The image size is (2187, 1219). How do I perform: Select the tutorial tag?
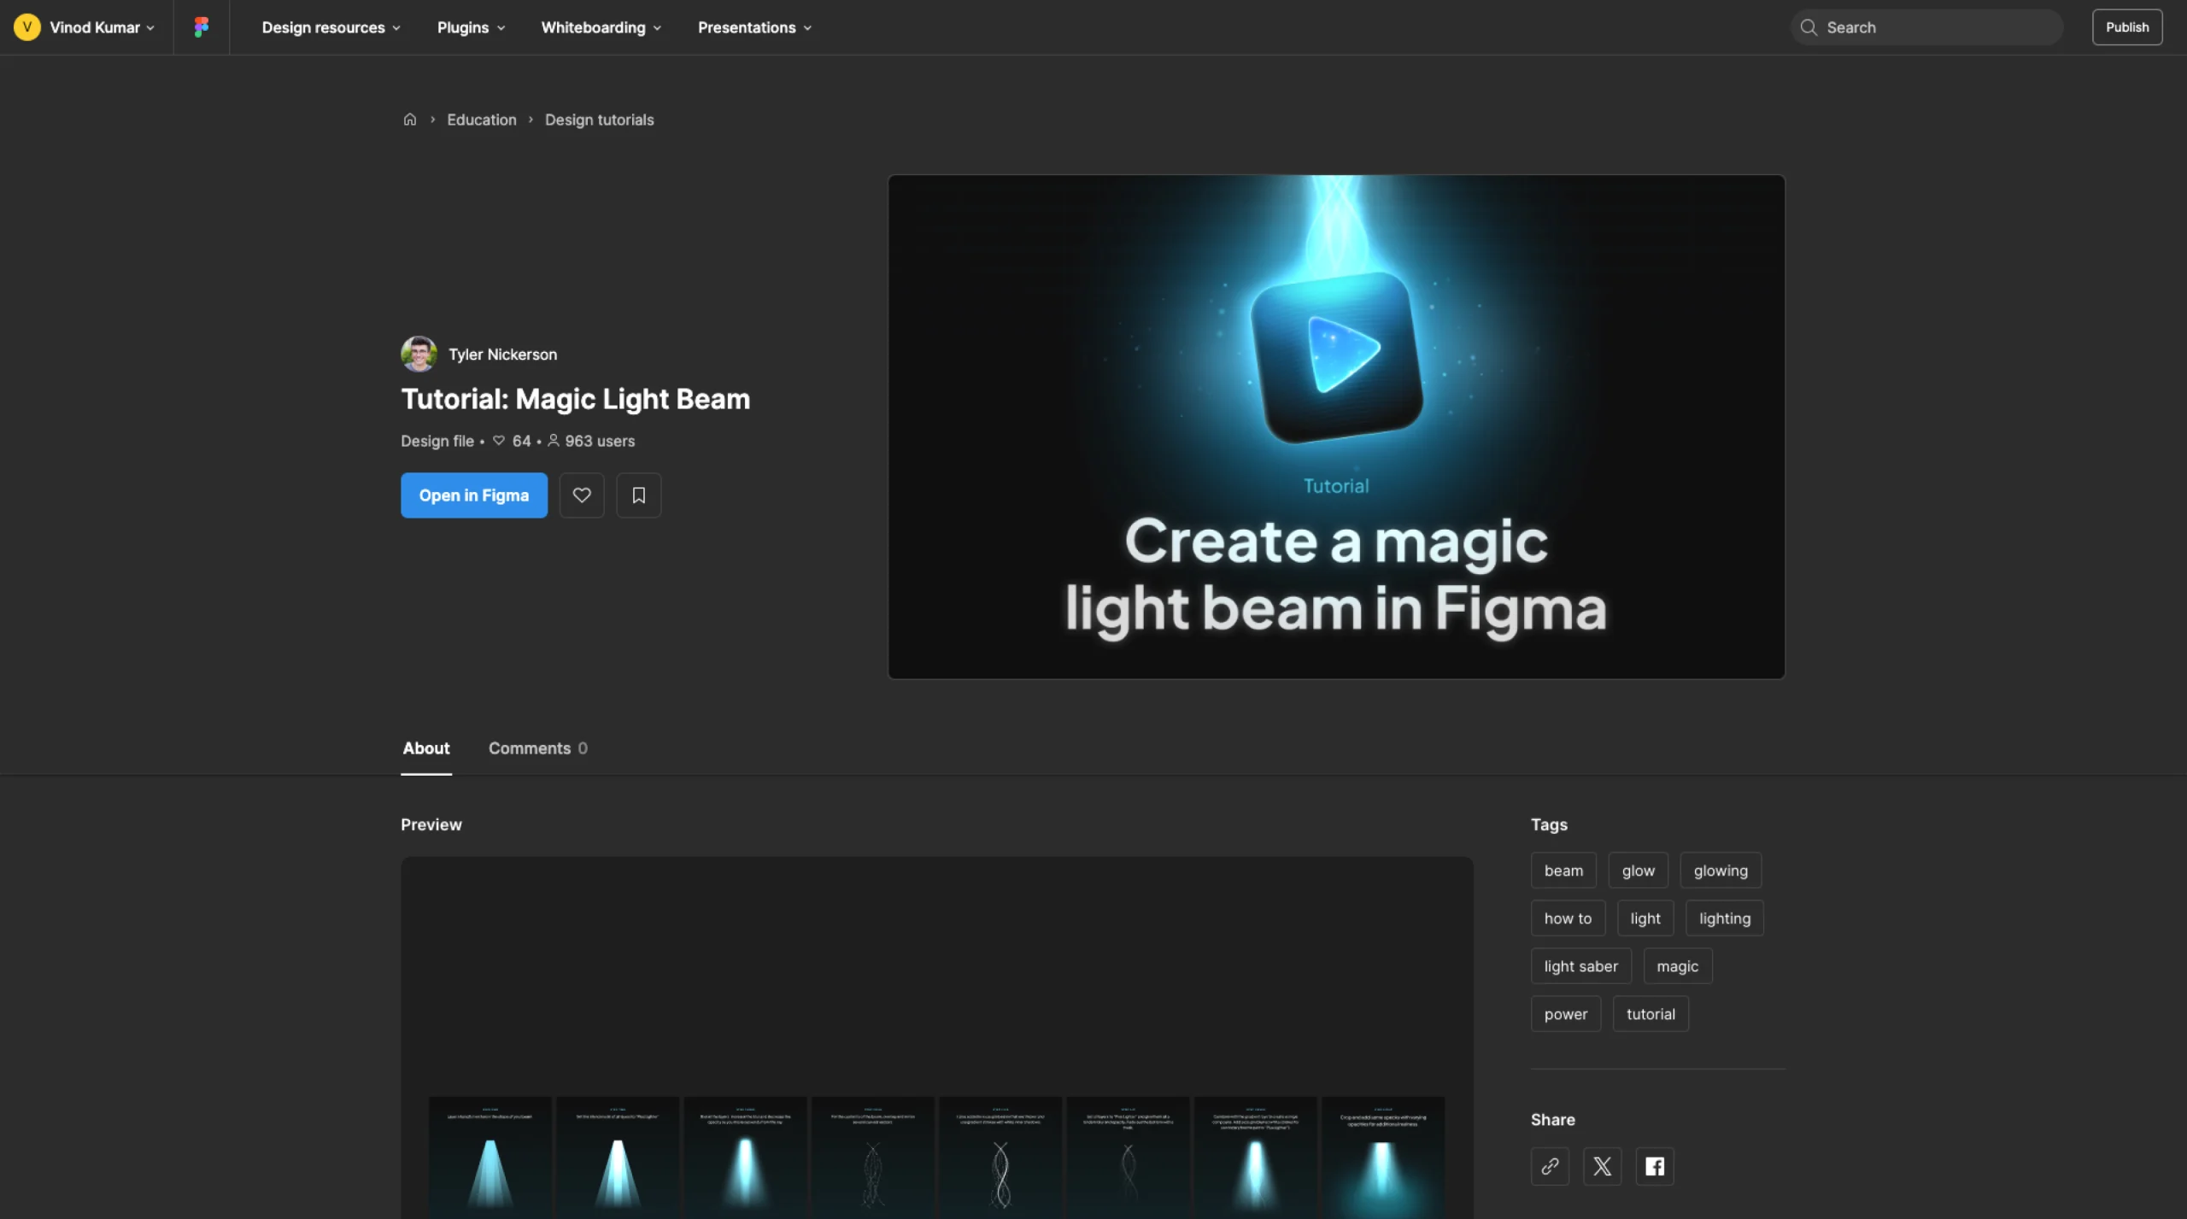(1651, 1014)
